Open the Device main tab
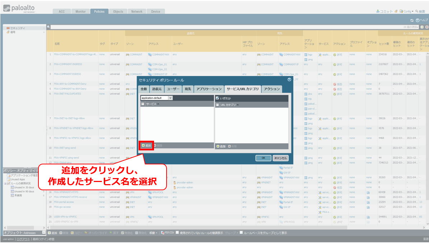The height and width of the screenshot is (243, 429). (x=156, y=11)
